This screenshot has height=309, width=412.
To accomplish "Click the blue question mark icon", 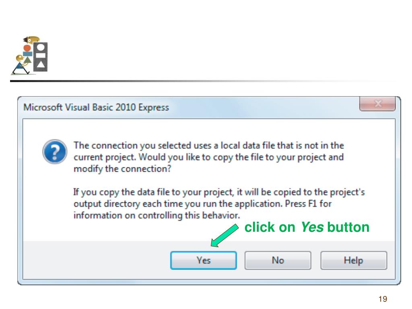I will point(55,152).
